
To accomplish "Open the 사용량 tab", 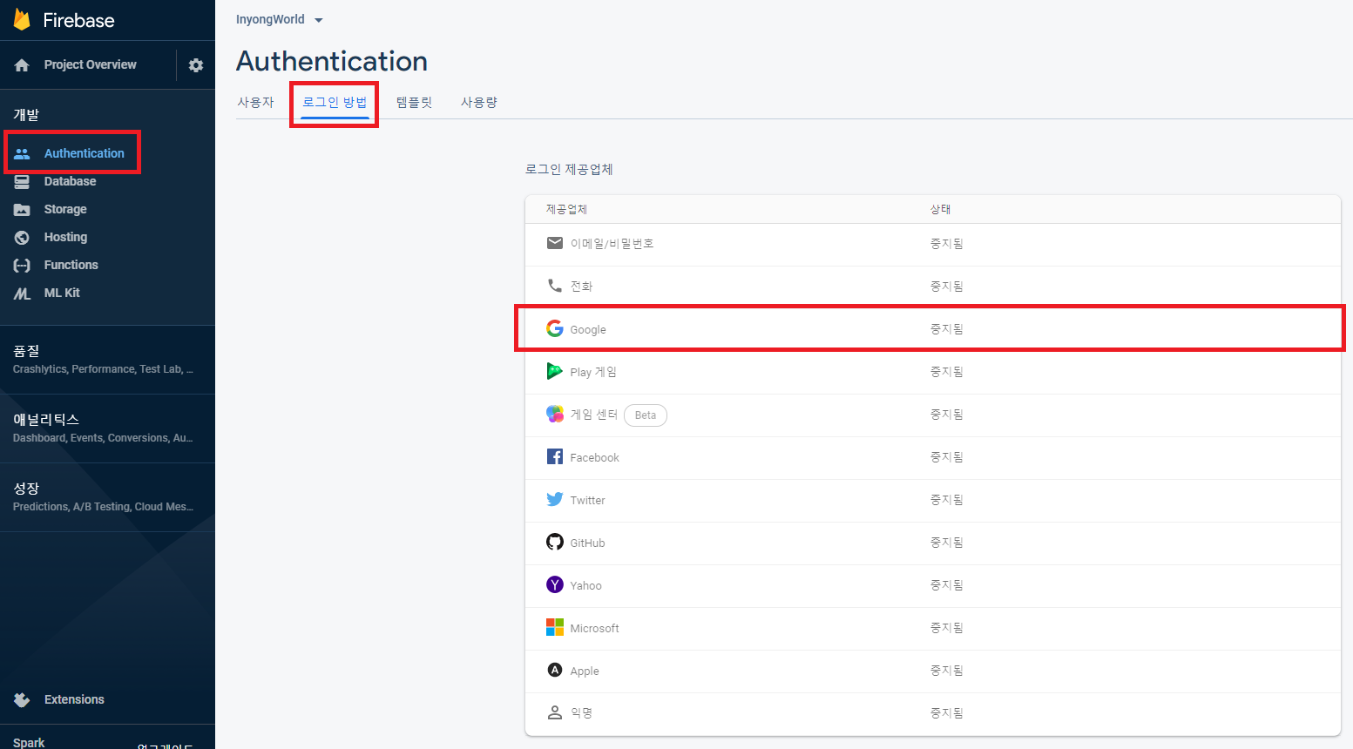I will point(479,102).
